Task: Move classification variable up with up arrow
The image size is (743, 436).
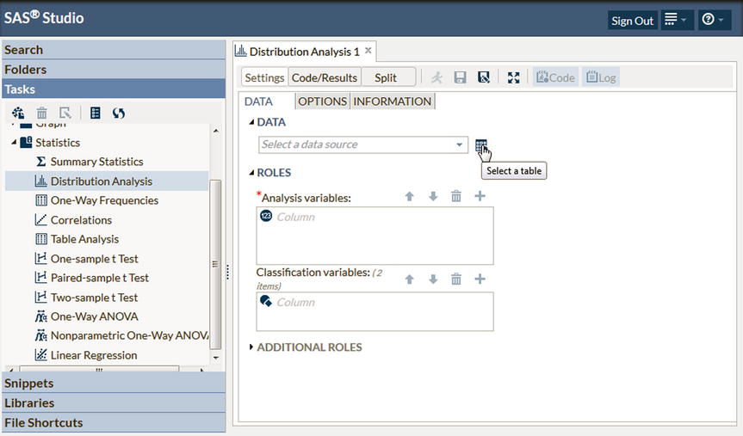Action: point(410,279)
